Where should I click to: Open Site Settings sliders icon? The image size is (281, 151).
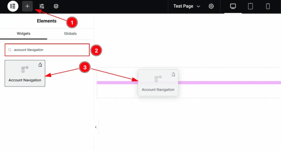pyautogui.click(x=42, y=6)
